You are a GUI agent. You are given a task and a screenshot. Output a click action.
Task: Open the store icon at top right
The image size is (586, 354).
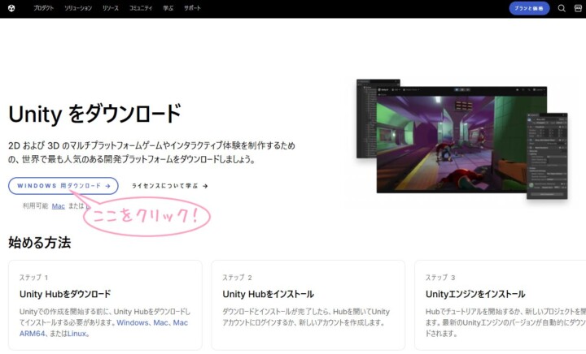tap(578, 8)
